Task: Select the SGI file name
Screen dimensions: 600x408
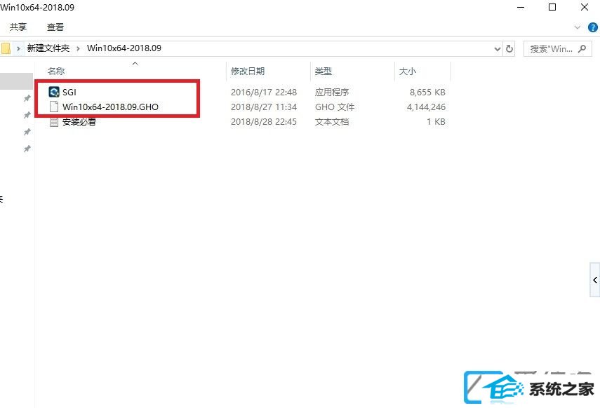Action: coord(69,92)
